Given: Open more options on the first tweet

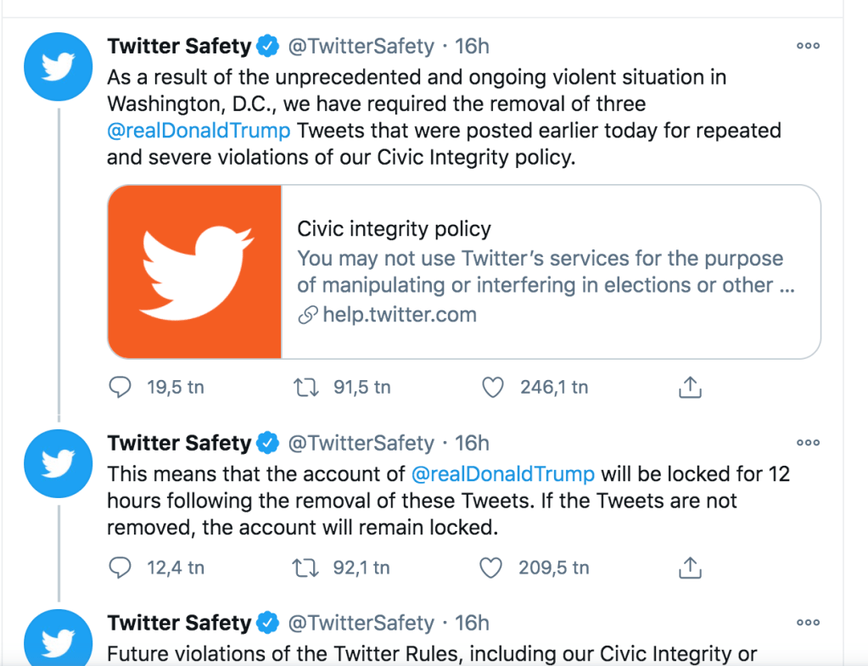Looking at the screenshot, I should click(x=808, y=46).
